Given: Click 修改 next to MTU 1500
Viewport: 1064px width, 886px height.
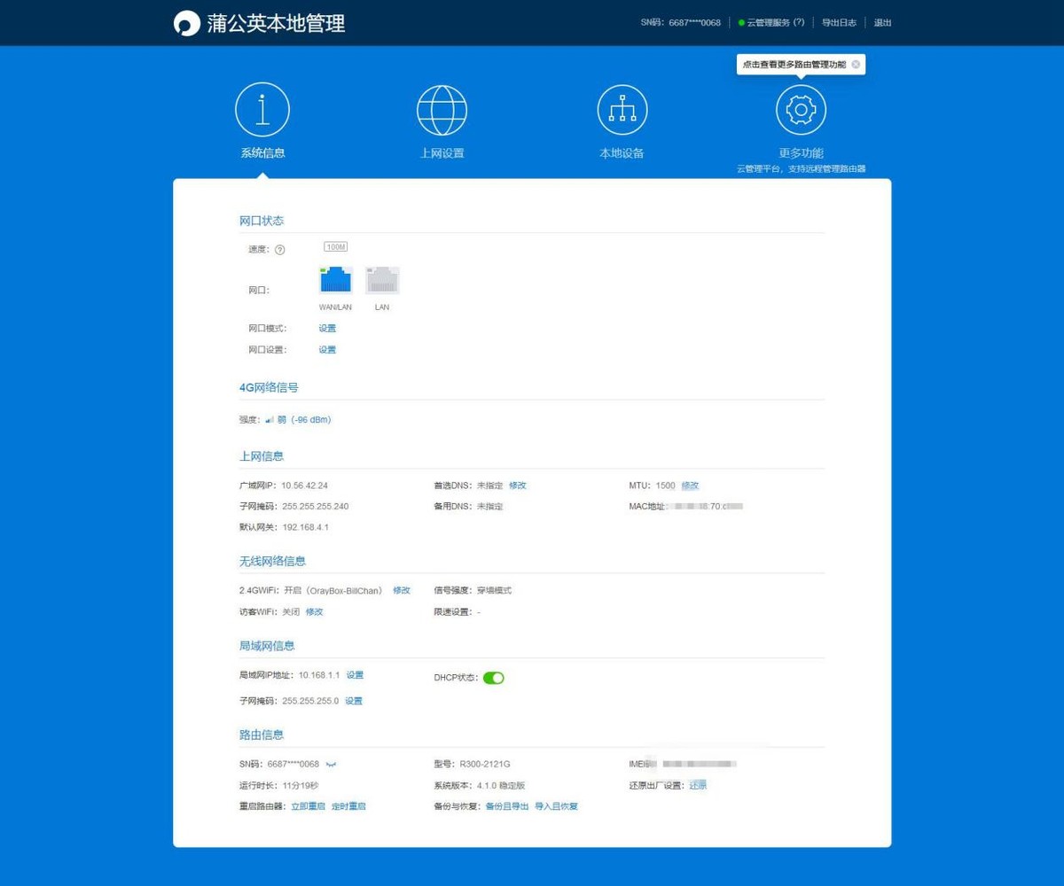Looking at the screenshot, I should pos(688,485).
